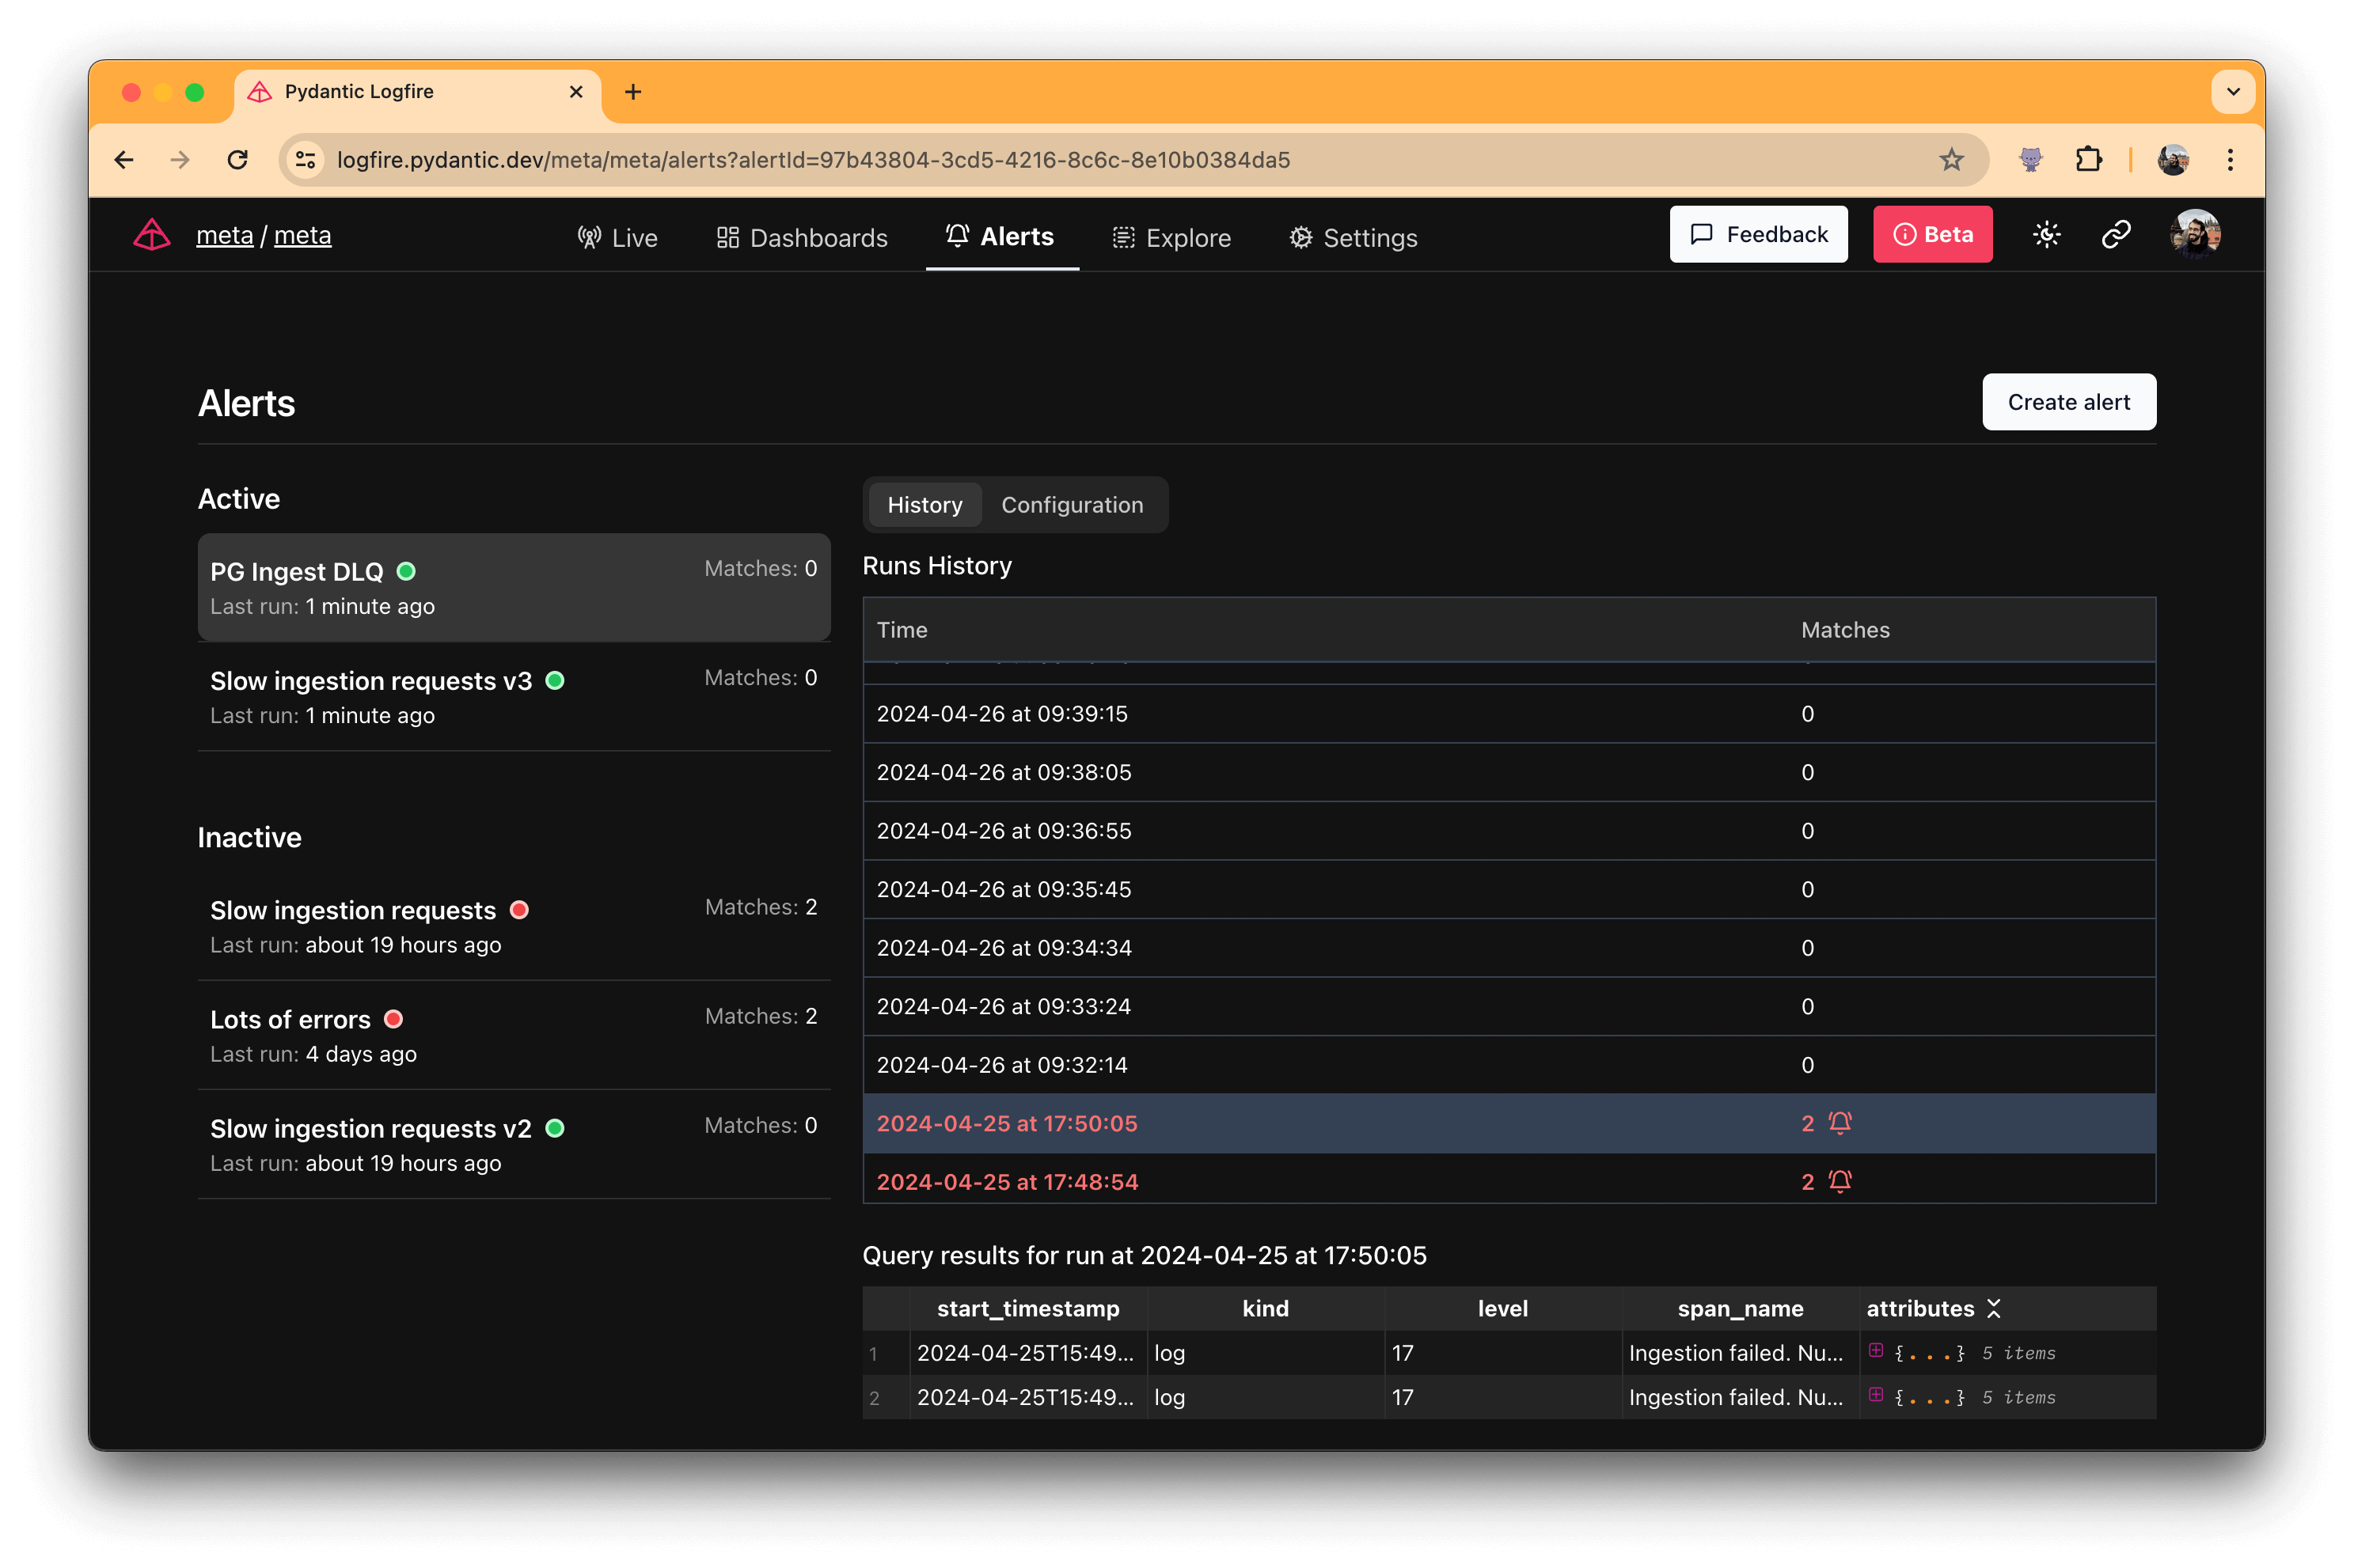Click the Pydantic Logfire logo icon
Image resolution: width=2354 pixels, height=1568 pixels.
(152, 235)
